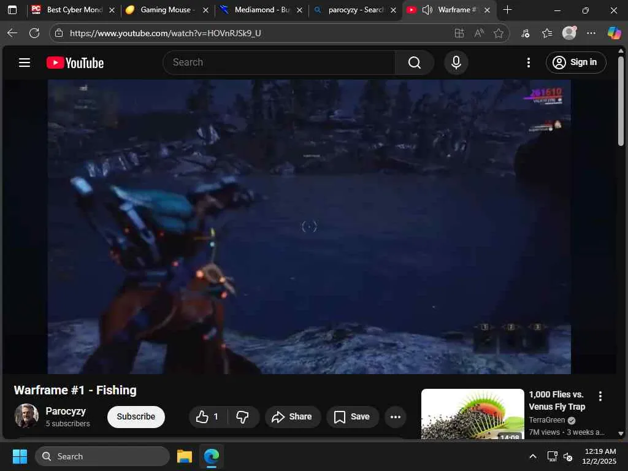Close the parocyzy Search tab
The width and height of the screenshot is (628, 471).
click(x=393, y=10)
